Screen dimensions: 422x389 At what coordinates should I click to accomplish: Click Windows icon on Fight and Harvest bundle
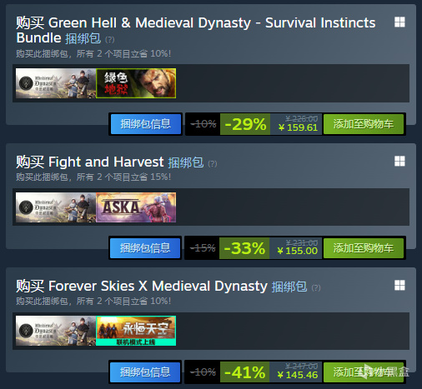point(399,161)
